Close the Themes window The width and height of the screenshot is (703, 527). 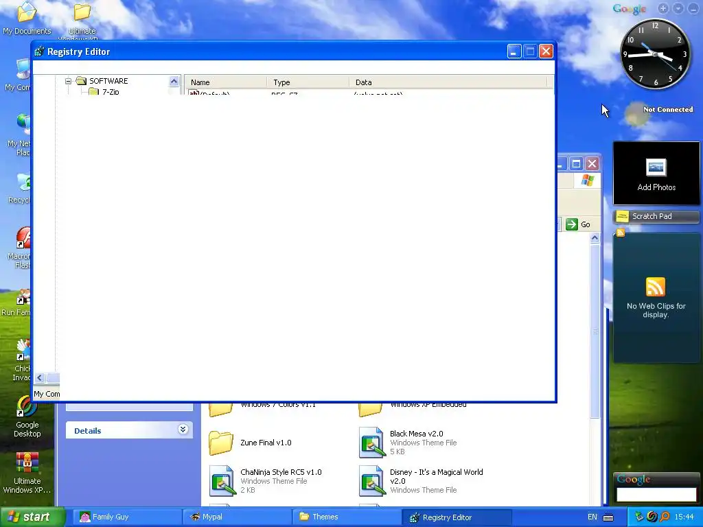(x=592, y=163)
